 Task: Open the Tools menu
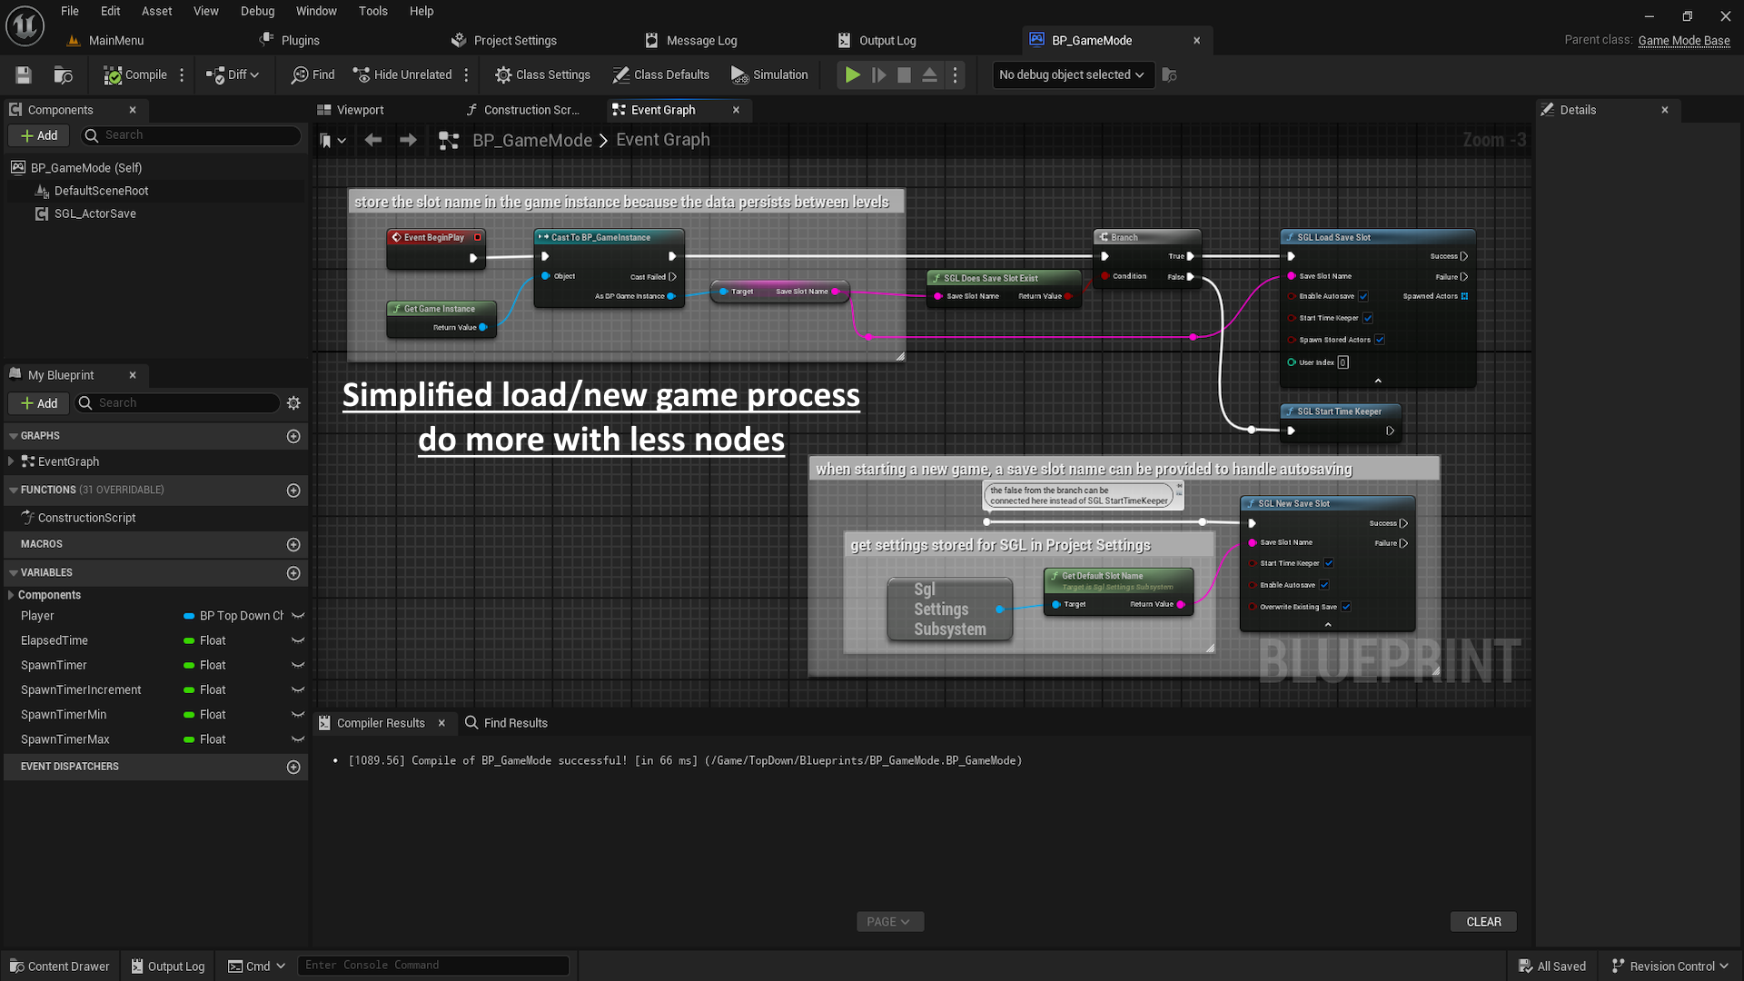point(372,11)
